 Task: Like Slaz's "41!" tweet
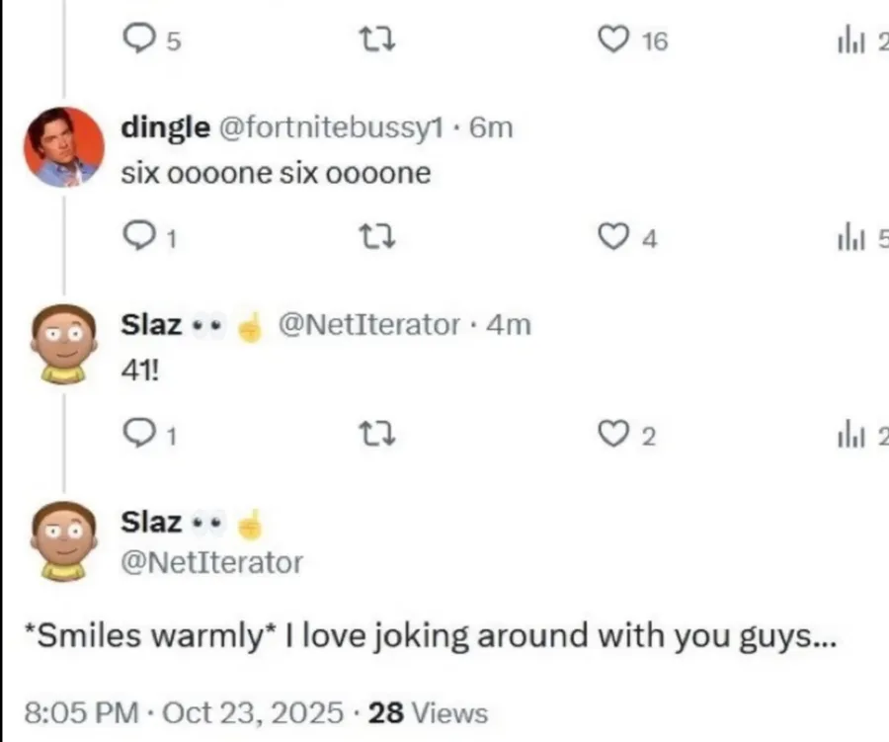coord(614,435)
